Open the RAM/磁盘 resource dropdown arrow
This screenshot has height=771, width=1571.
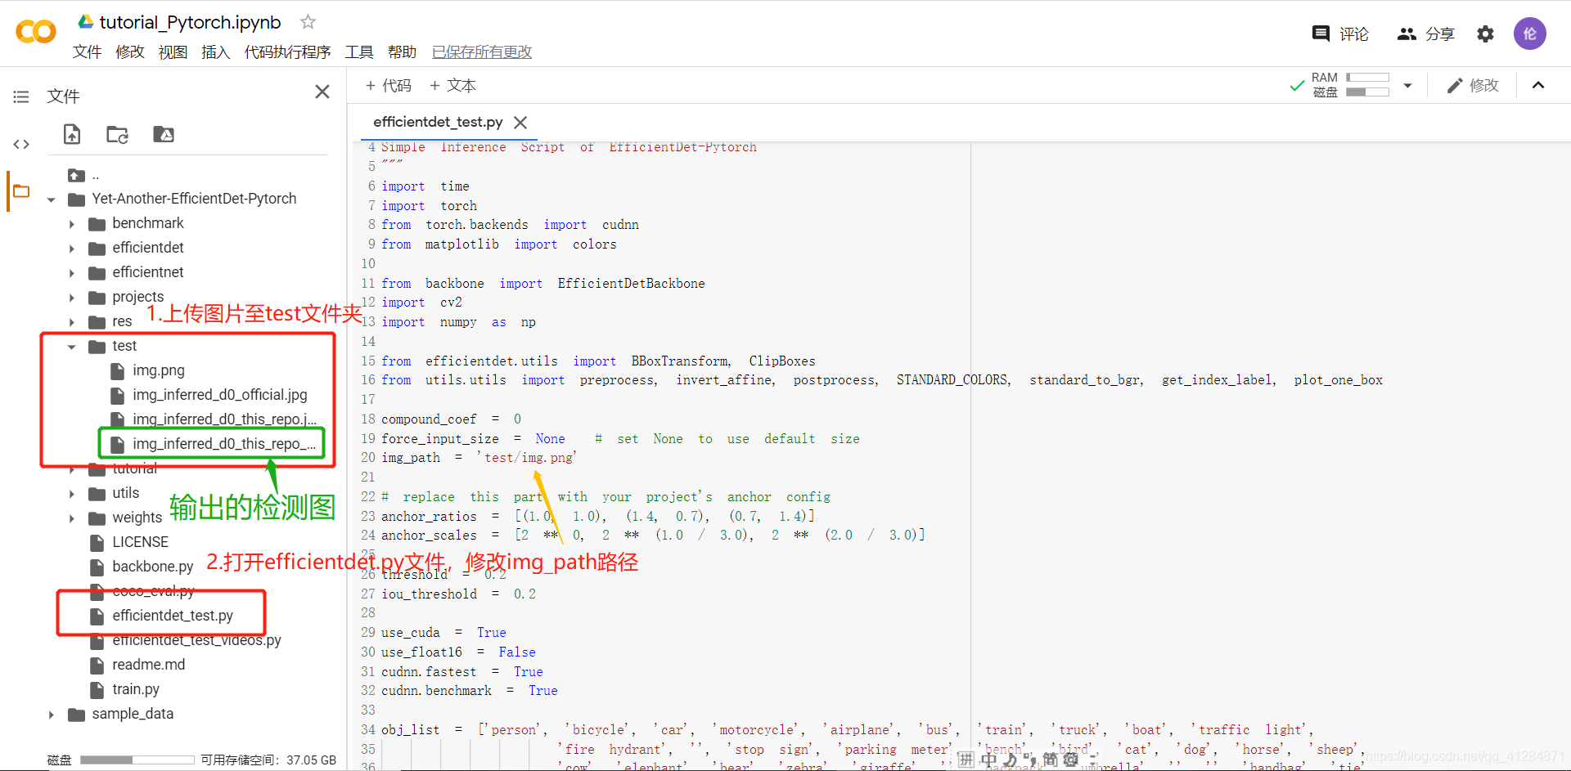(x=1407, y=85)
